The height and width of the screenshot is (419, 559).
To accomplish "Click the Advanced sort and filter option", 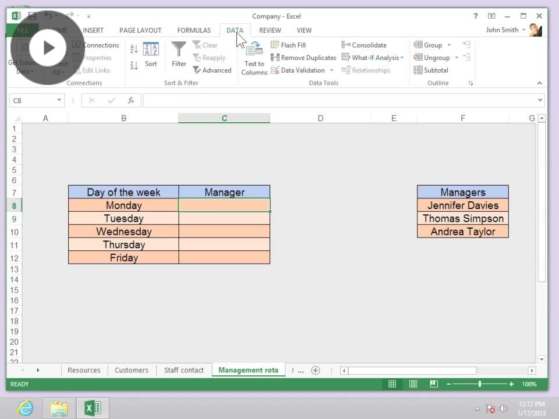I will pos(213,70).
